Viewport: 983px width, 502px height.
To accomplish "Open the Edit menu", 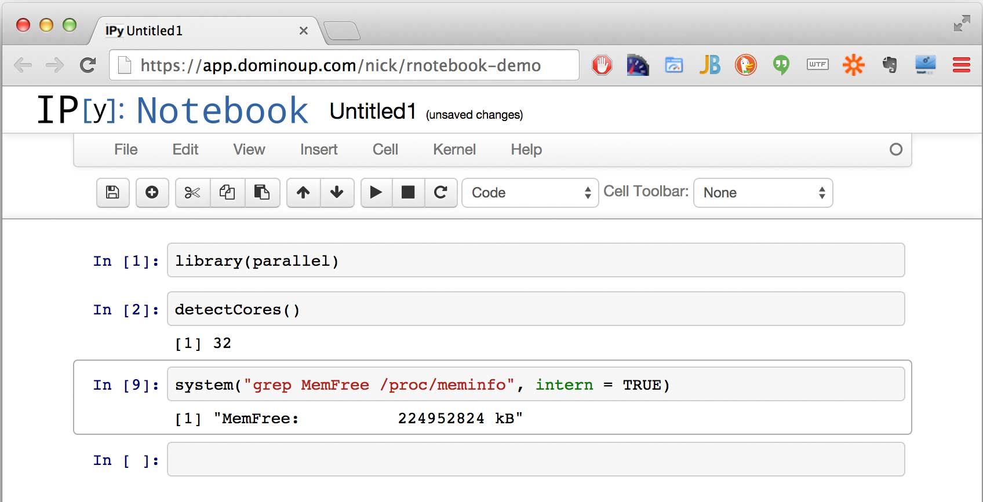I will click(x=185, y=149).
